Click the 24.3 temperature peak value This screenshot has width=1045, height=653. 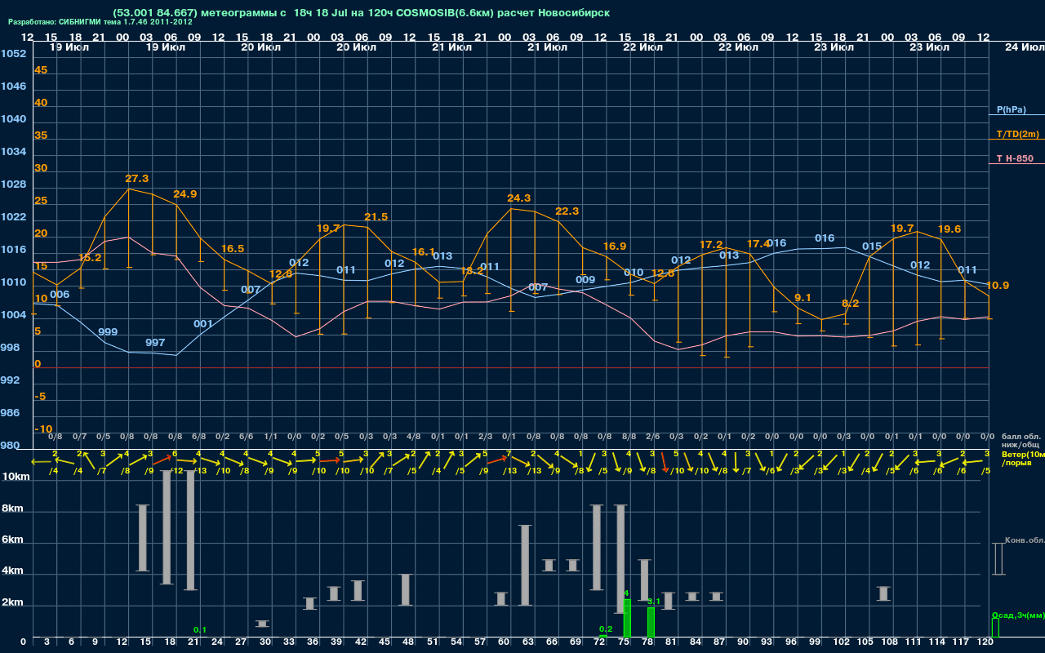519,198
